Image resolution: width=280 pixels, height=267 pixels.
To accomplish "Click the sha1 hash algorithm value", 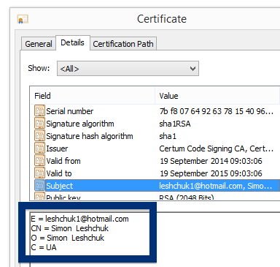I will coord(168,136).
